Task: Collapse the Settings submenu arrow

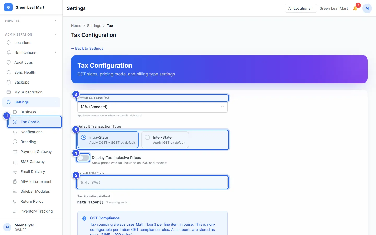Action: click(x=56, y=102)
